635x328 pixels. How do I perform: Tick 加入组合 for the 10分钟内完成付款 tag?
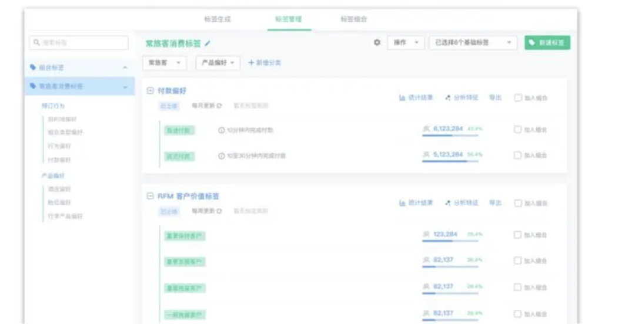(517, 130)
